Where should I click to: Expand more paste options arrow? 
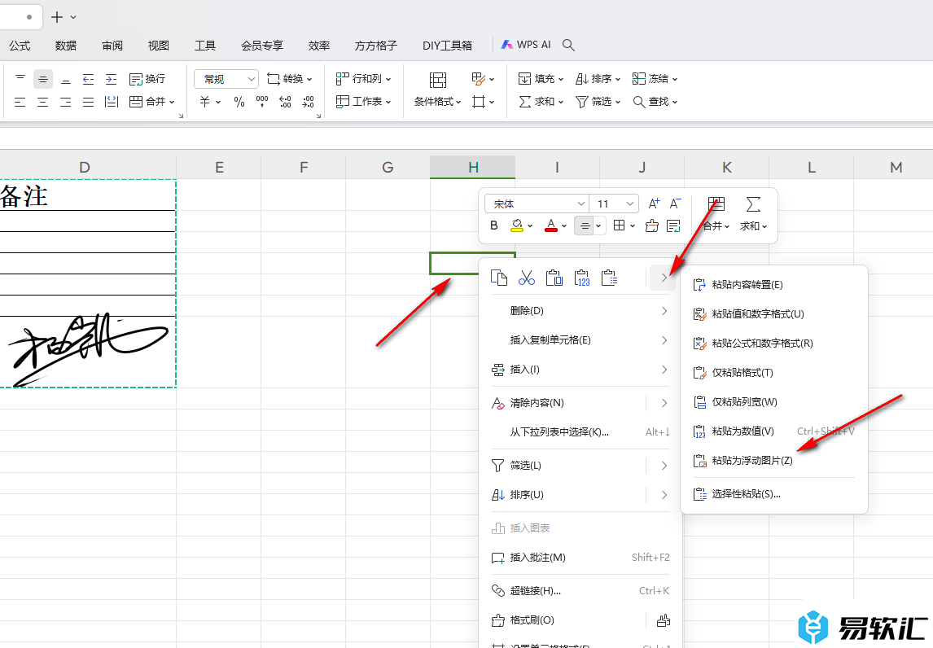pos(664,278)
